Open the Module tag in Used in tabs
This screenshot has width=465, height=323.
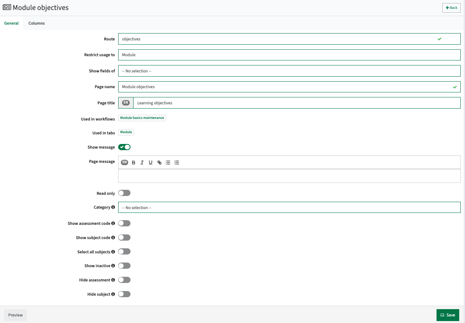(x=126, y=132)
